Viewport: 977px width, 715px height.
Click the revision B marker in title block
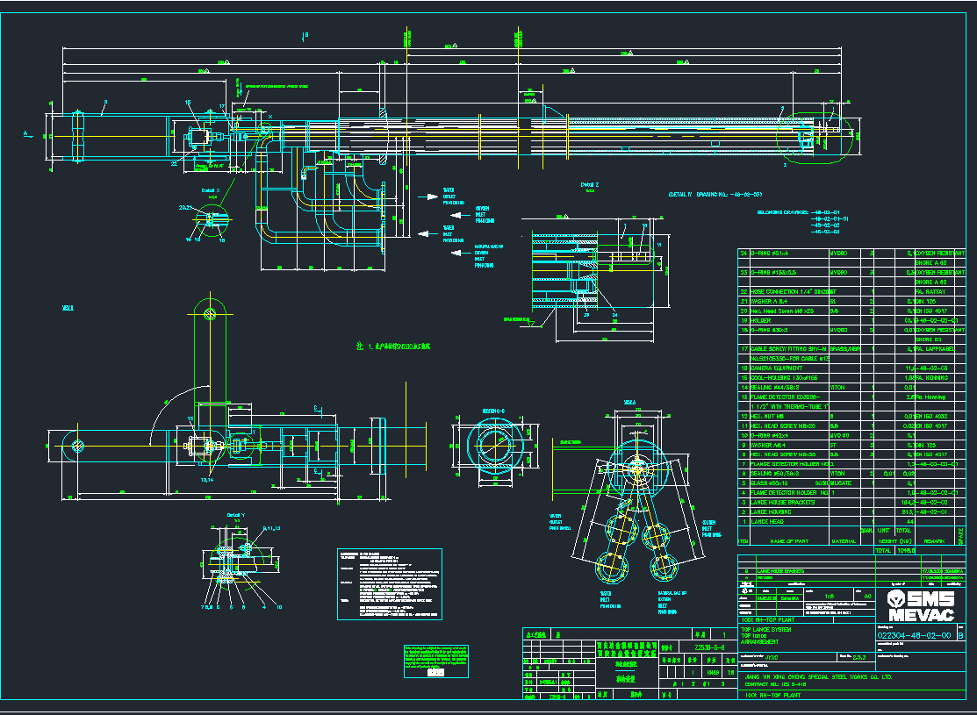tap(961, 636)
